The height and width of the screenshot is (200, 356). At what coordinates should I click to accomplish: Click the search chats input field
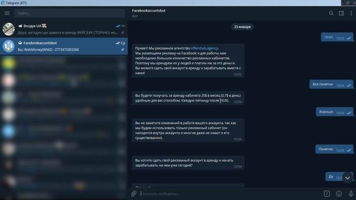pos(70,13)
